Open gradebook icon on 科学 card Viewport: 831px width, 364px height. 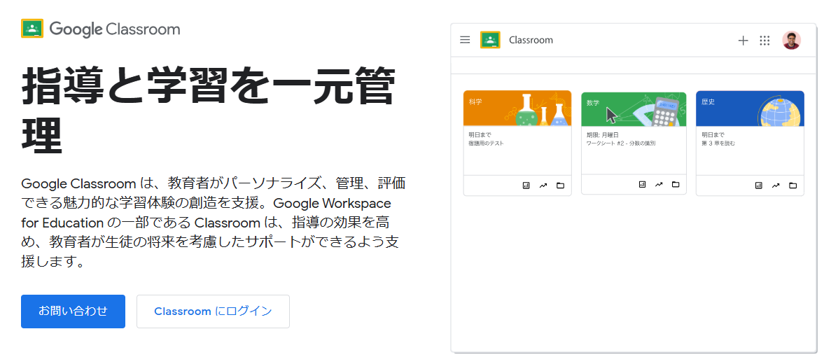tap(526, 185)
